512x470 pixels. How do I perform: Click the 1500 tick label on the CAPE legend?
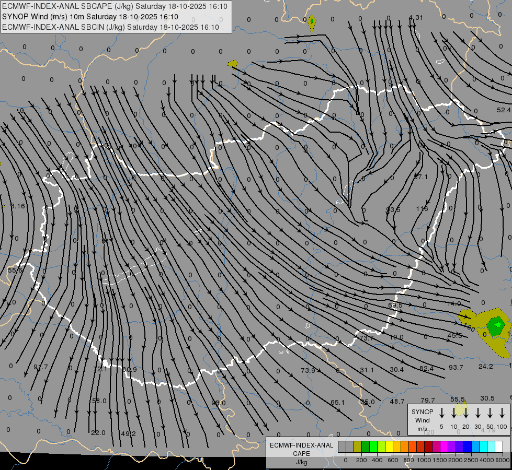[x=440, y=460]
